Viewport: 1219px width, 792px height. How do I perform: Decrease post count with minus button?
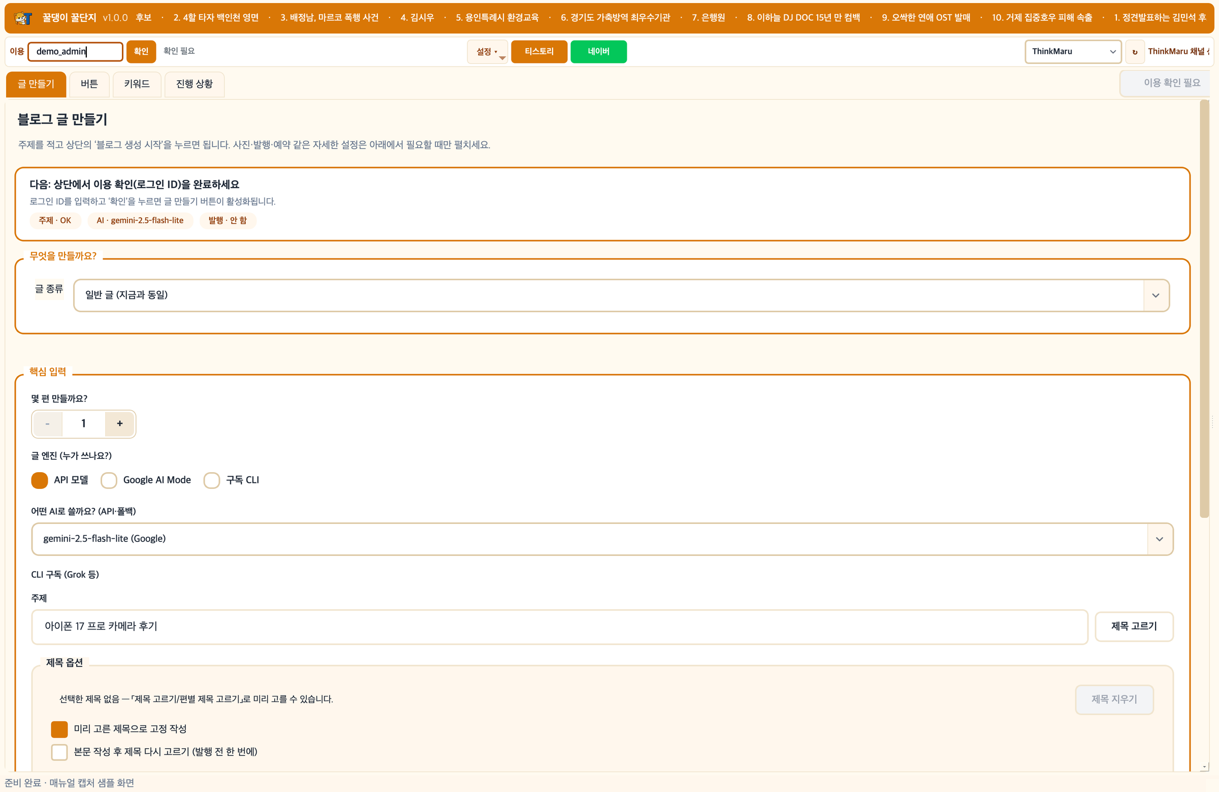pos(48,424)
